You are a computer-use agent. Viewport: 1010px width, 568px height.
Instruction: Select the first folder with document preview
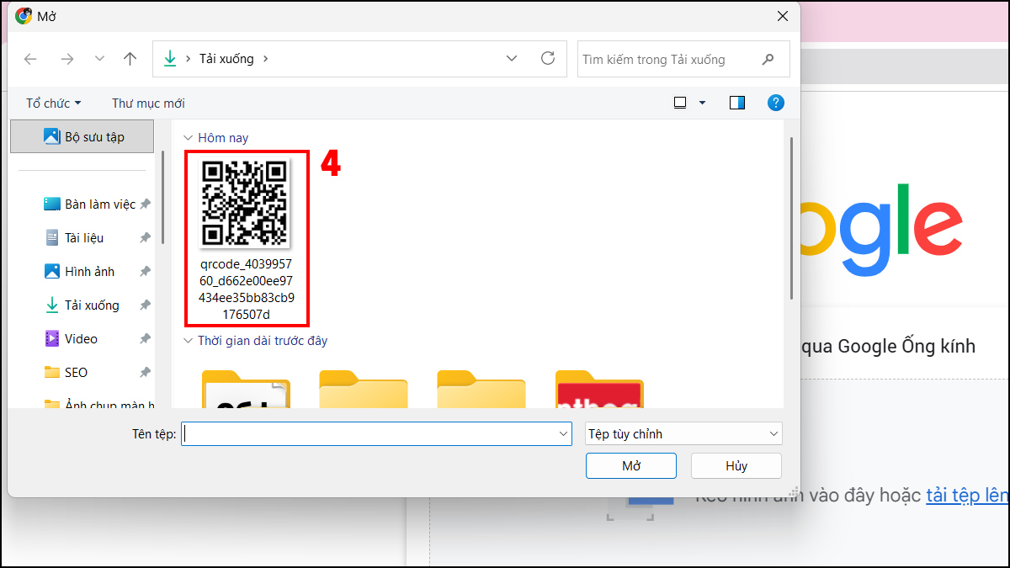(x=246, y=390)
